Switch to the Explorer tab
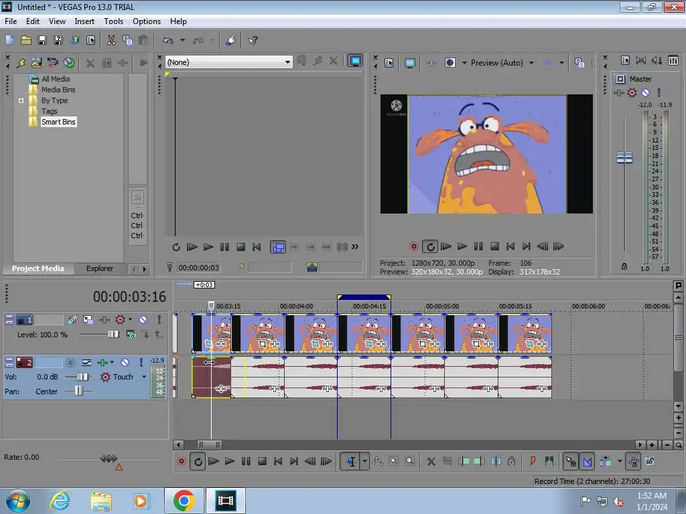The height and width of the screenshot is (514, 686). tap(100, 268)
